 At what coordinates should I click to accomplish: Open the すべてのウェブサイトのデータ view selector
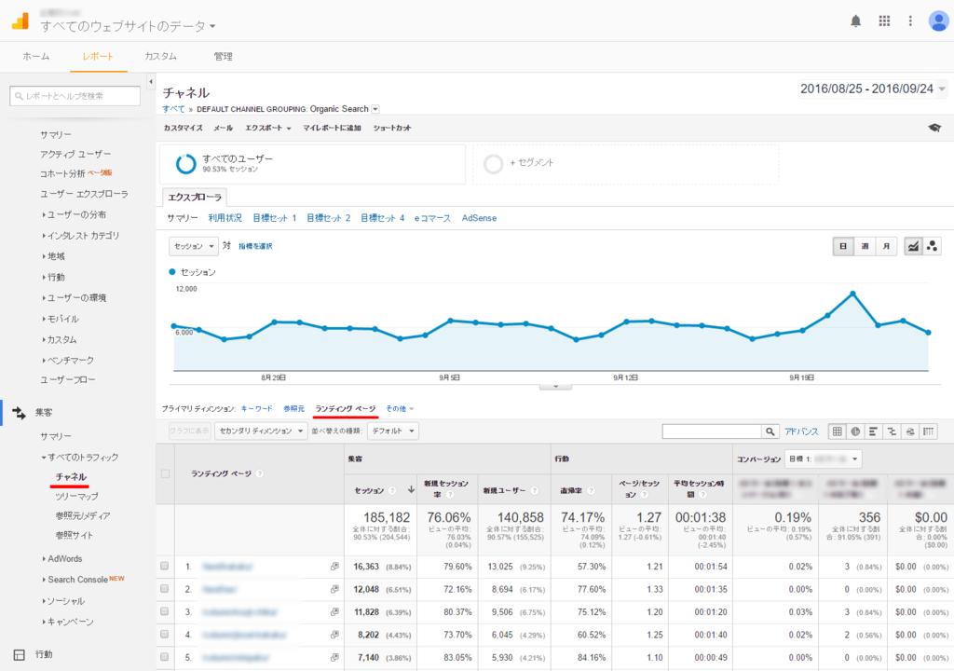tap(129, 26)
